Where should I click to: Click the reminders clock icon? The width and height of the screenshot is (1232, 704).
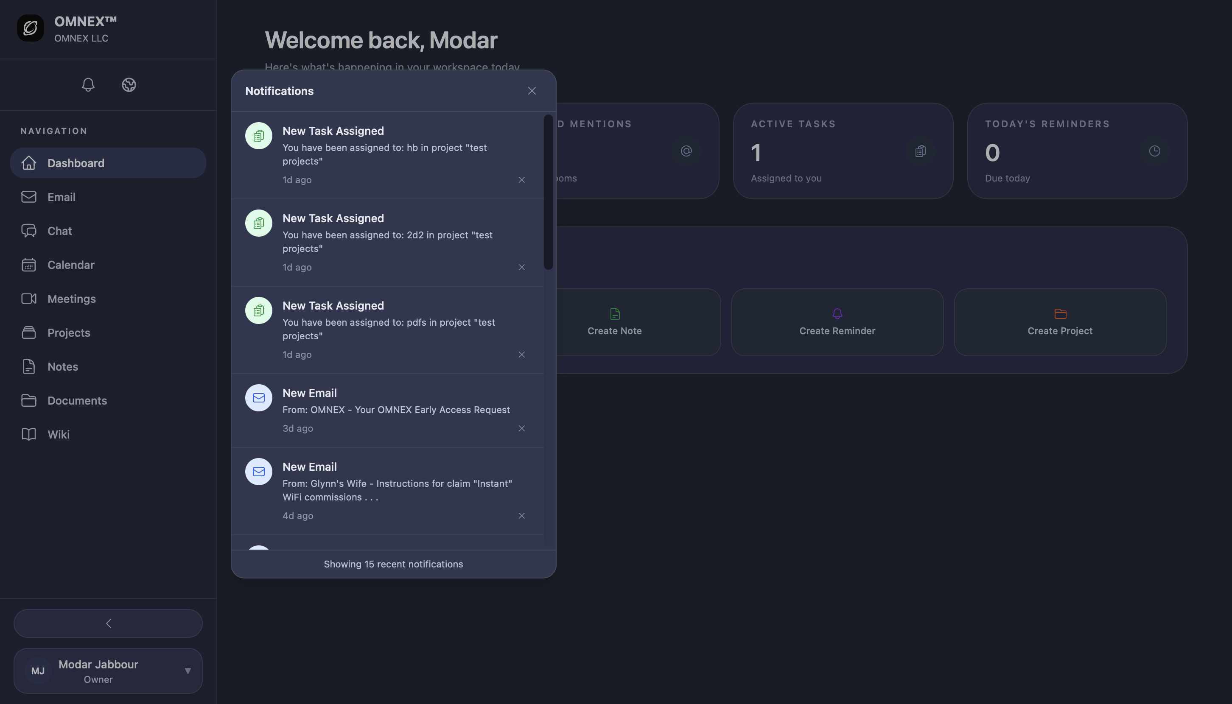(1155, 151)
